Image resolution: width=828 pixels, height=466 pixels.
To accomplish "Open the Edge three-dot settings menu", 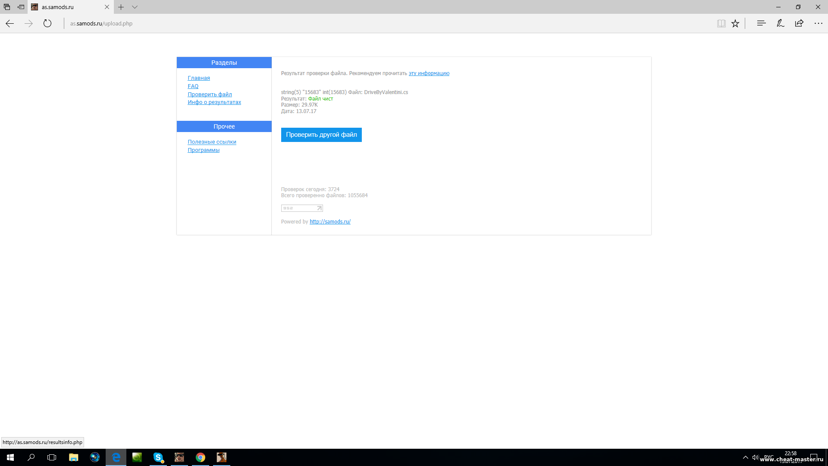I will click(x=818, y=23).
